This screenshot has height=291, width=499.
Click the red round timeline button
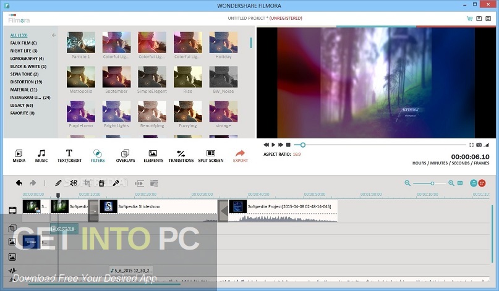(x=482, y=183)
